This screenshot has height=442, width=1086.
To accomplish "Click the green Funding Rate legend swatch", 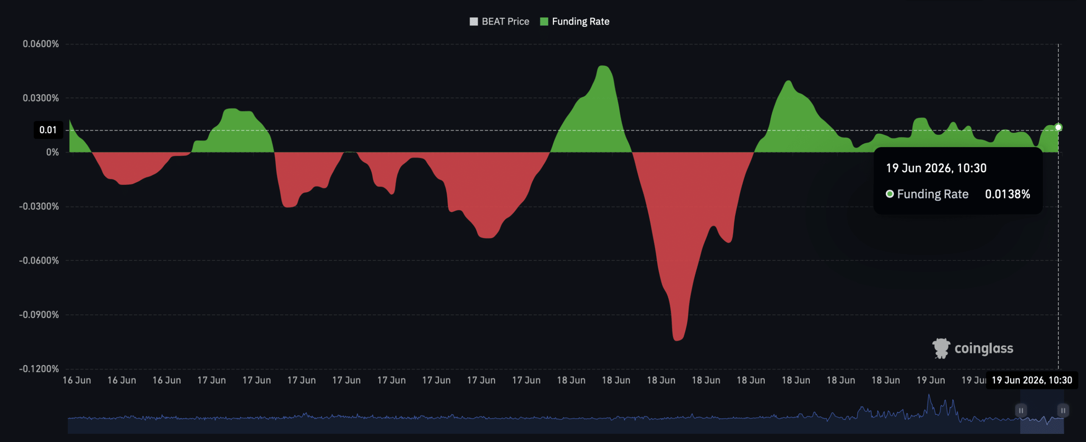I will point(544,22).
